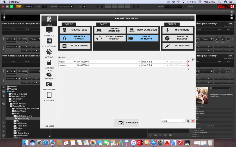The image size is (236, 147).
Task: Click the Appliquer button
Action: coord(126,123)
